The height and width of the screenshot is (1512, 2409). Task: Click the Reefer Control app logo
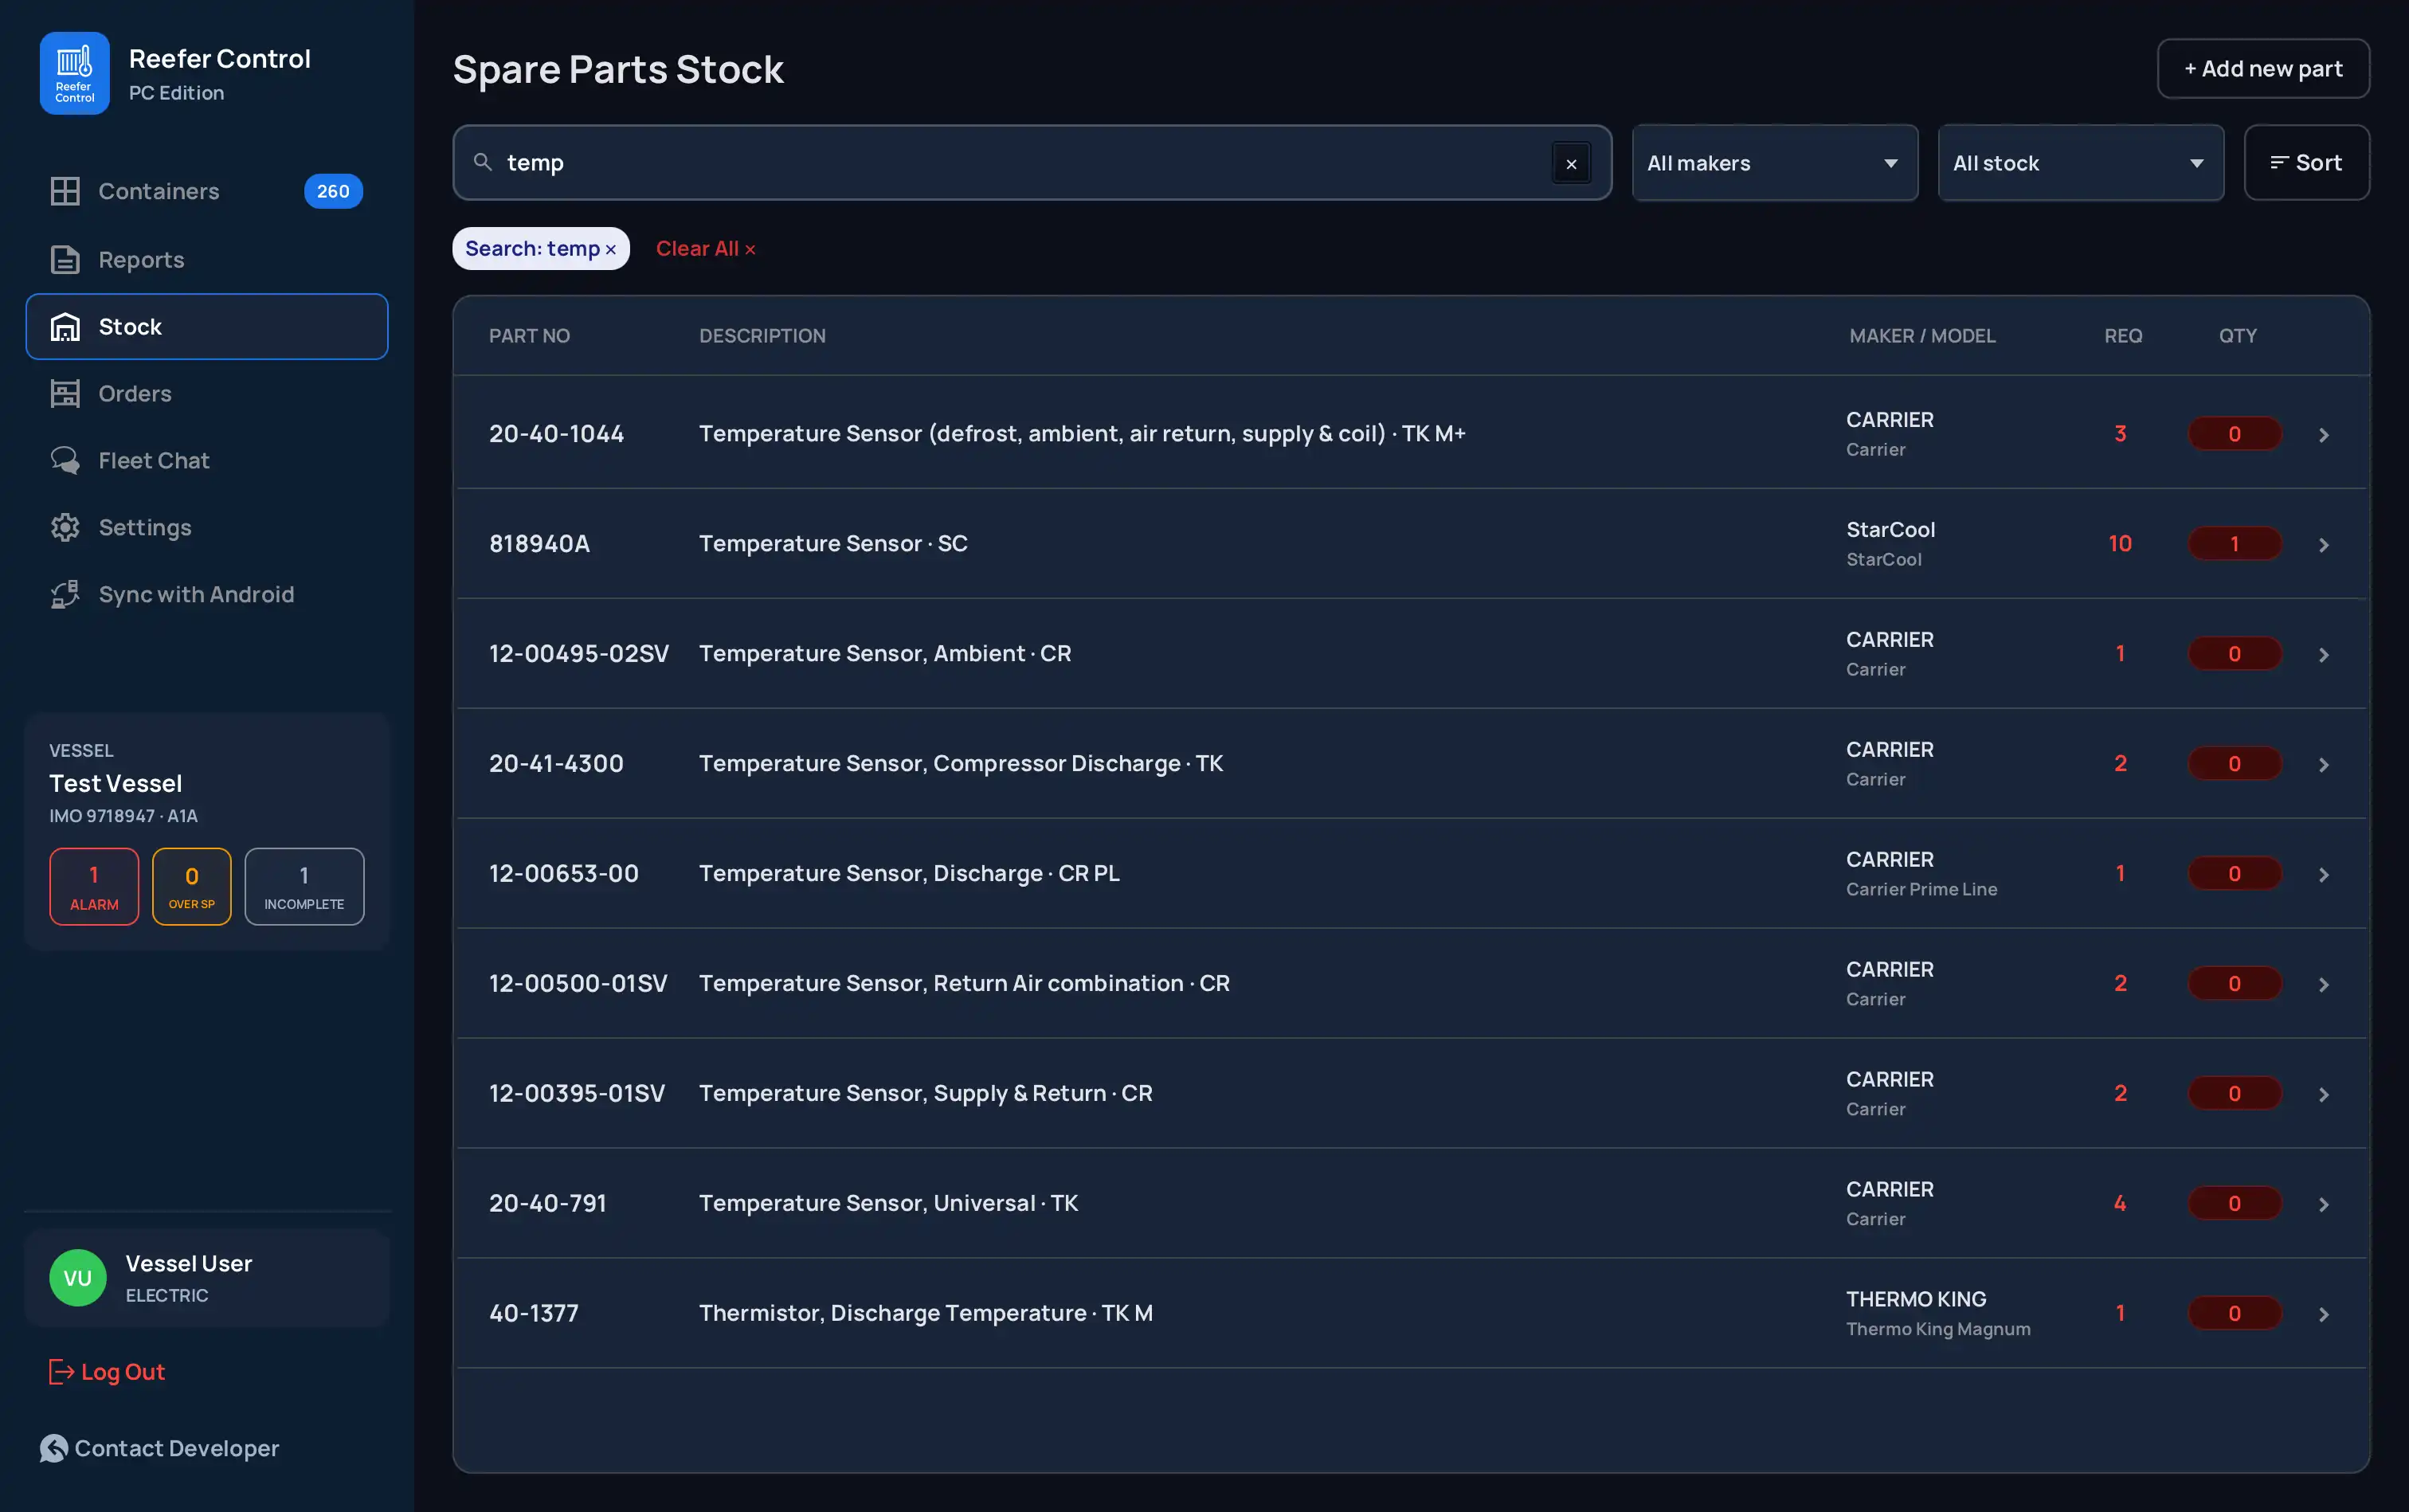75,73
